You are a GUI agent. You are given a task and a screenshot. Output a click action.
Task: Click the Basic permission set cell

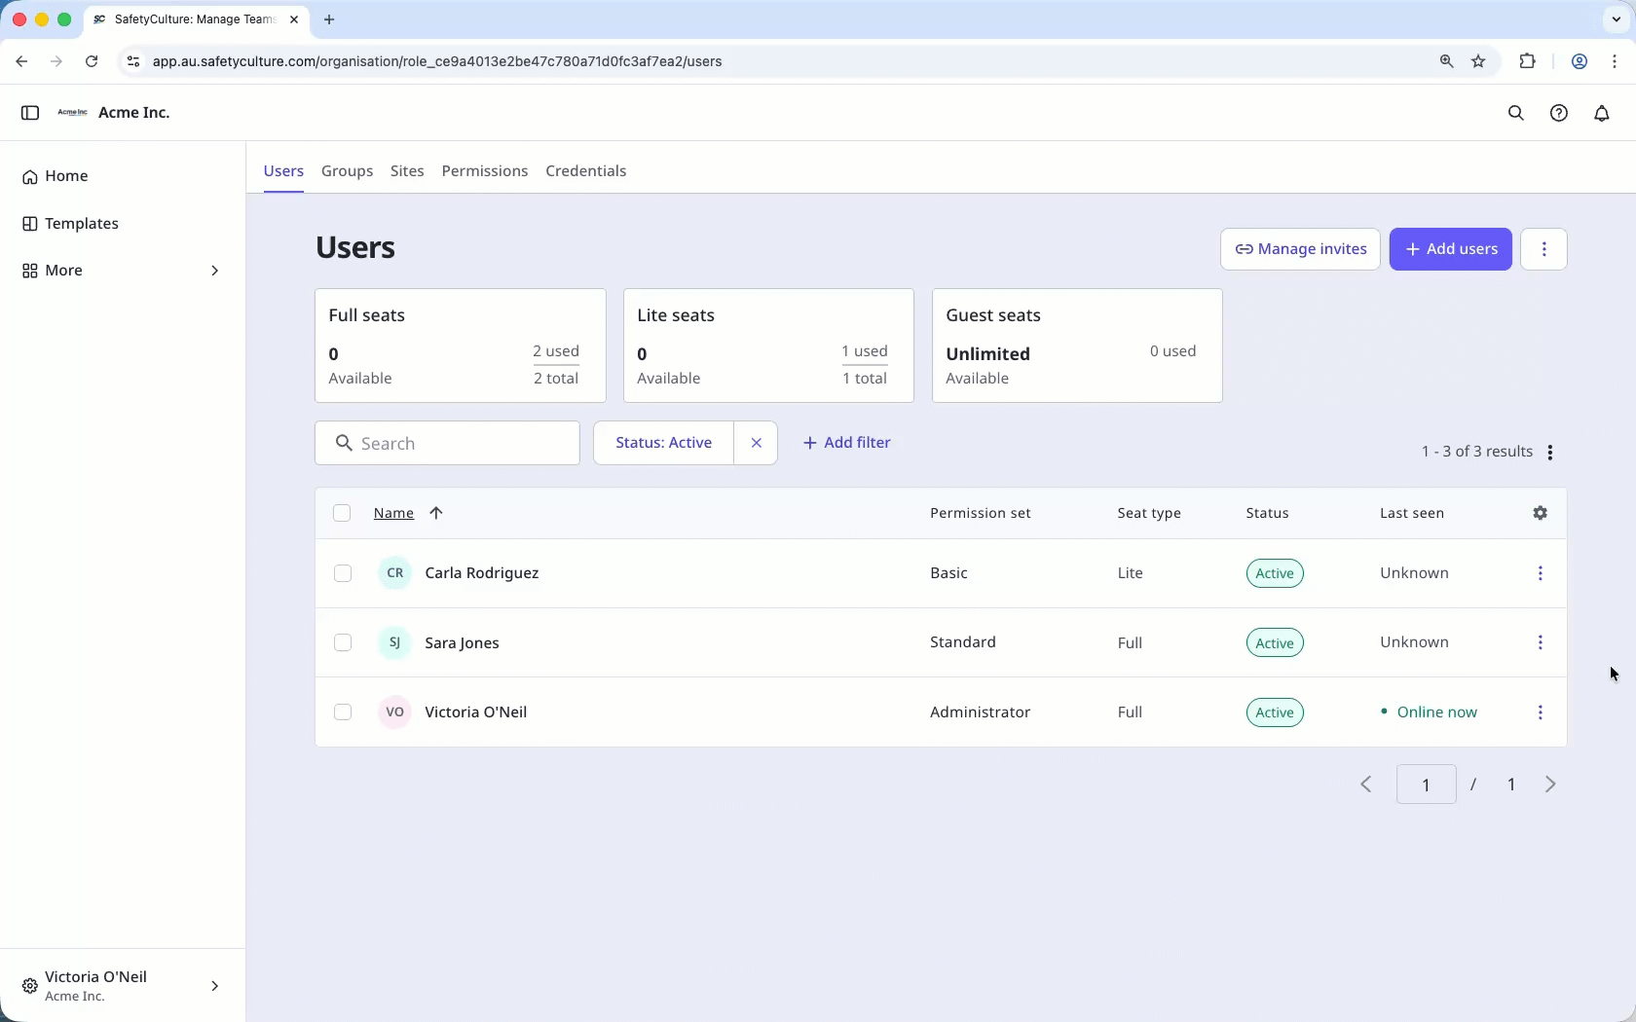[x=948, y=573]
